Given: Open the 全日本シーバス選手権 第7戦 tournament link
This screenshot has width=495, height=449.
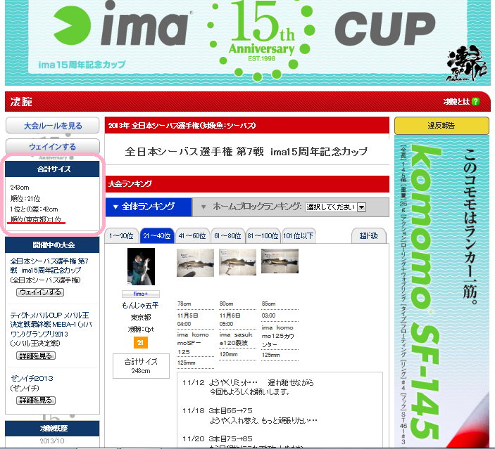Looking at the screenshot, I should (x=49, y=266).
